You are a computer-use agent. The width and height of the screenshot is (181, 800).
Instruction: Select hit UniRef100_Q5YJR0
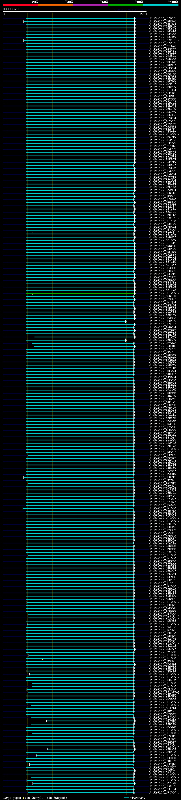162,783
